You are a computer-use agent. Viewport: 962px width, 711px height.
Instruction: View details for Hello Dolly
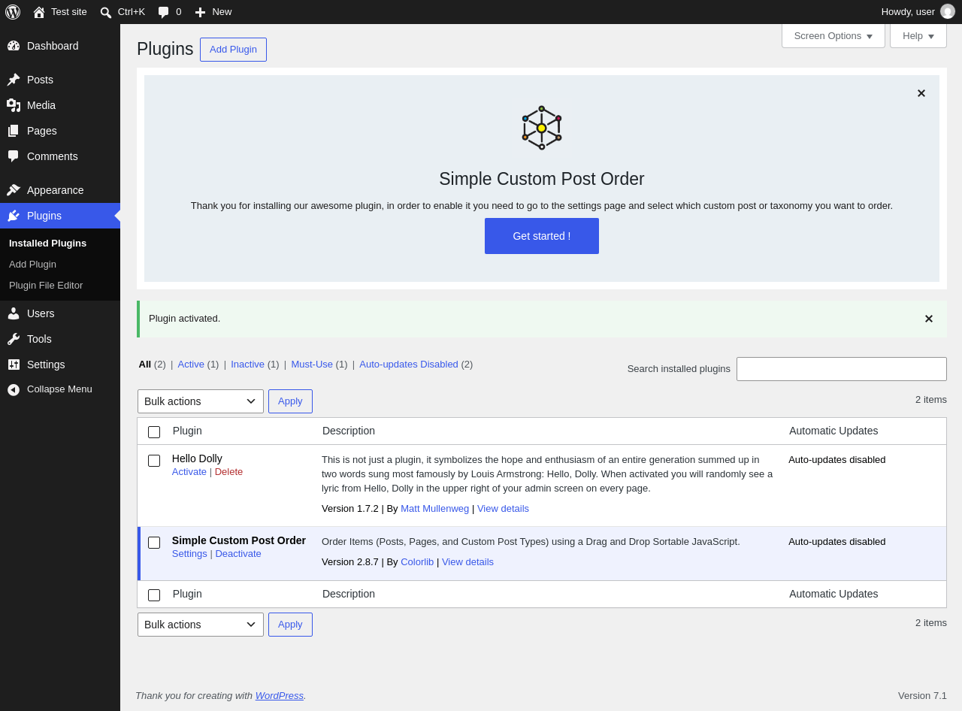click(x=503, y=508)
